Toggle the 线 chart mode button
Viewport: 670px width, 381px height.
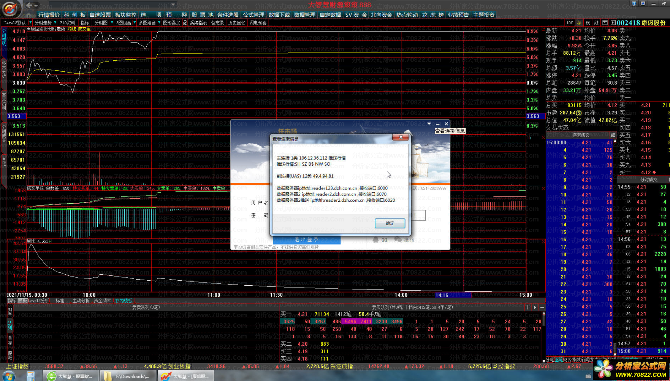point(596,23)
